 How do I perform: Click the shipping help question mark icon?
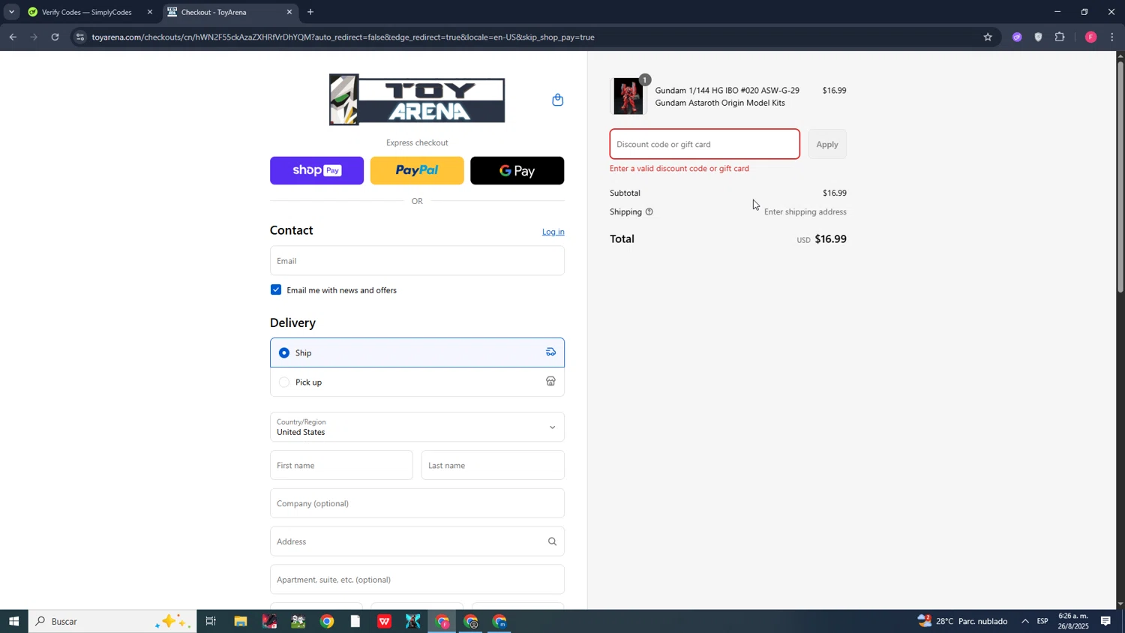tap(649, 212)
